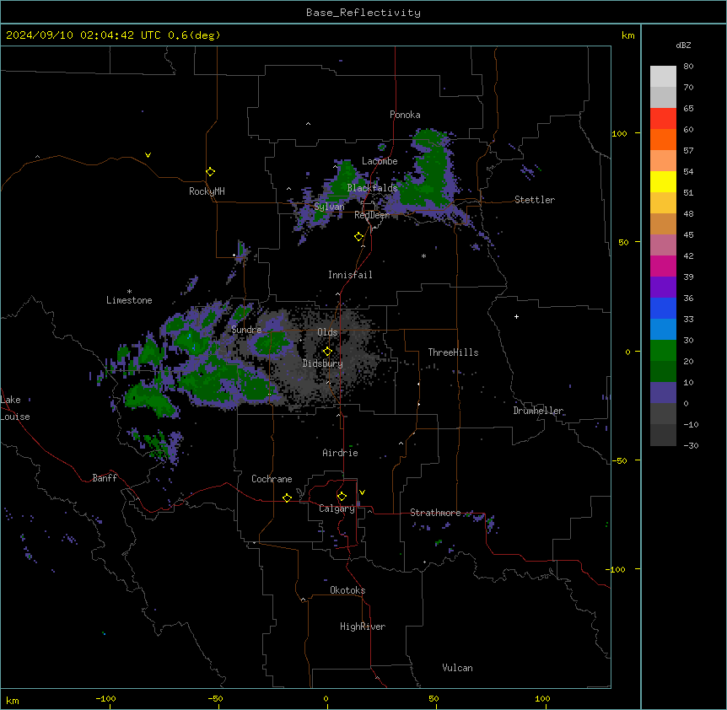Screen dimensions: 727x710
Task: Click the -100 km label on bottom axis
Action: point(105,698)
